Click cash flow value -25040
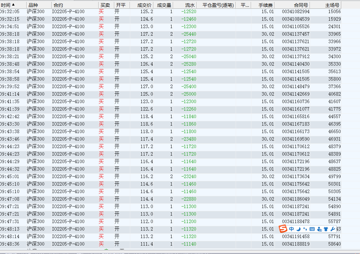 click(x=189, y=57)
